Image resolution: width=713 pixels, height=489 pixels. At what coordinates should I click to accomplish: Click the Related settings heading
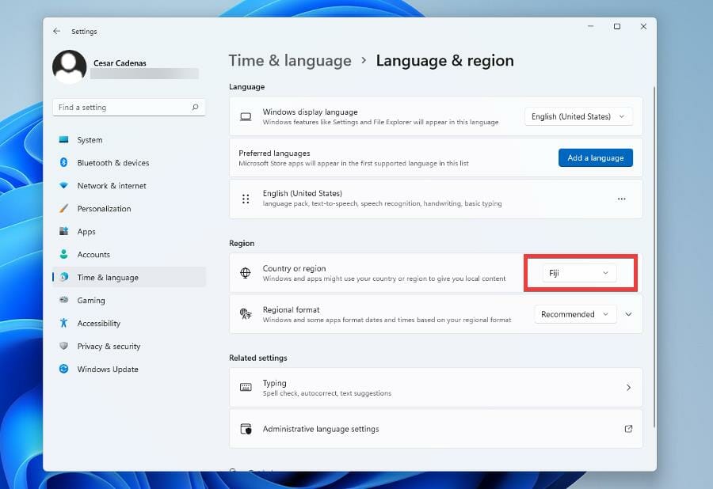coord(257,358)
